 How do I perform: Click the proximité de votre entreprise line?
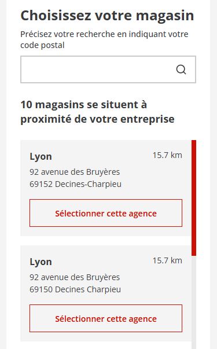(97, 119)
